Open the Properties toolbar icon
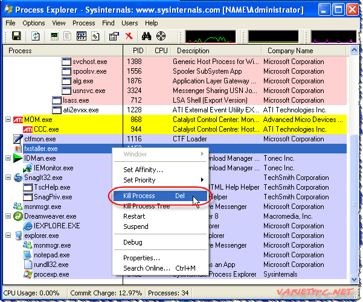The image size is (363, 302). click(x=114, y=36)
